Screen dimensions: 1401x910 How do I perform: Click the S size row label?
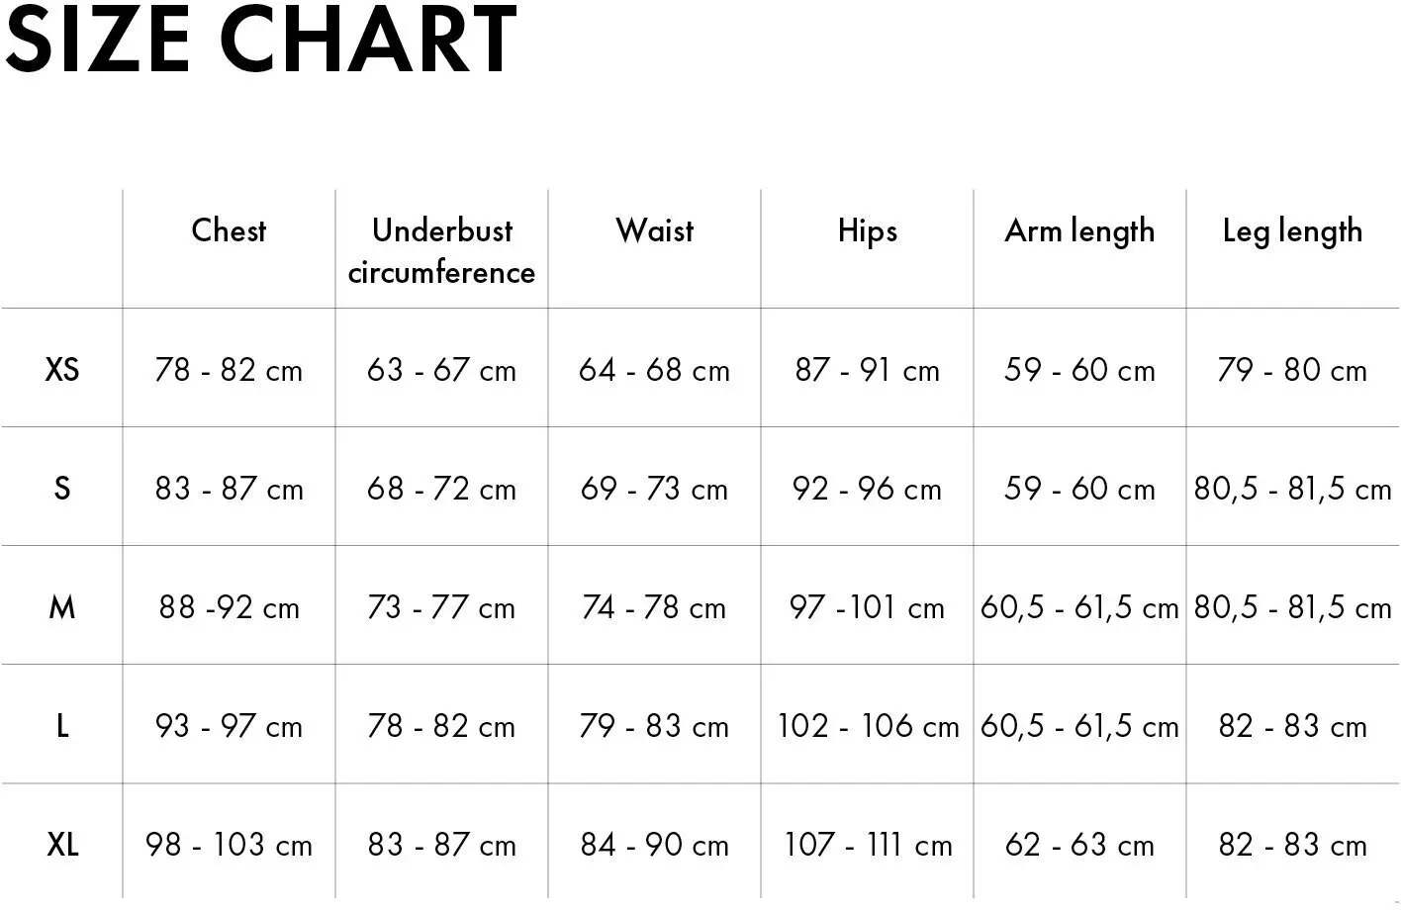(x=61, y=489)
